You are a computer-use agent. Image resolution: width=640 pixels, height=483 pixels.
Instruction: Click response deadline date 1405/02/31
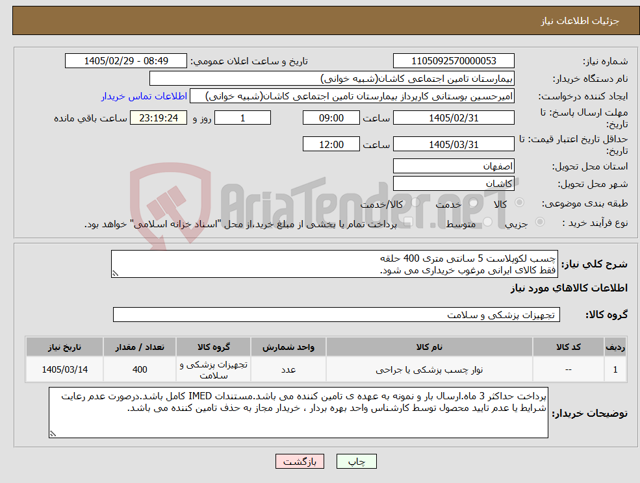(x=454, y=118)
